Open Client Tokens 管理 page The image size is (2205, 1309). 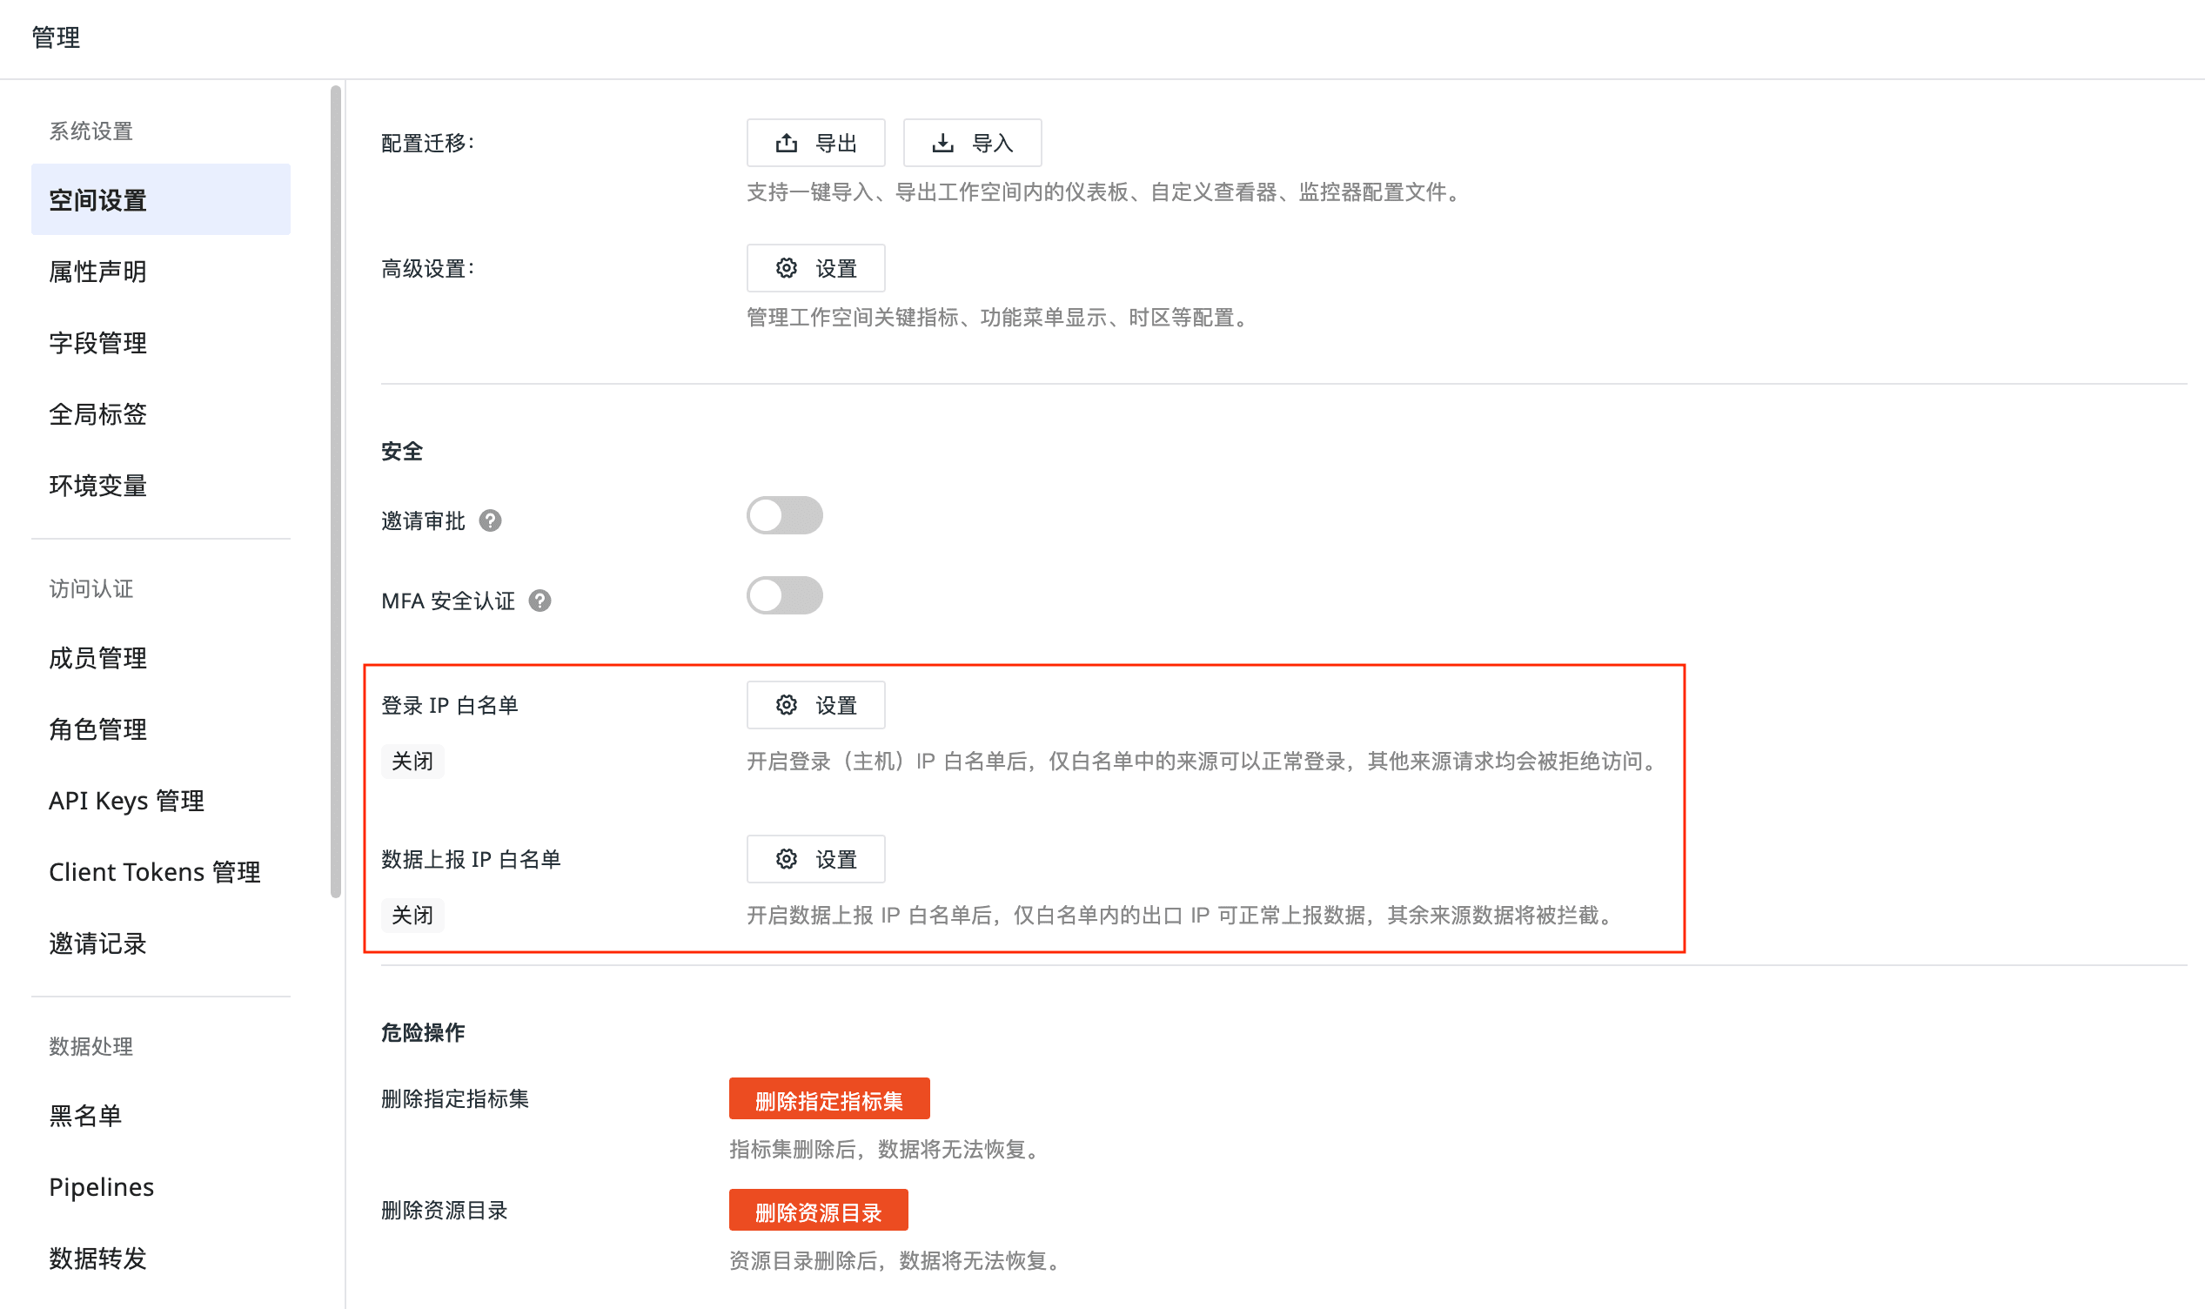pyautogui.click(x=154, y=872)
